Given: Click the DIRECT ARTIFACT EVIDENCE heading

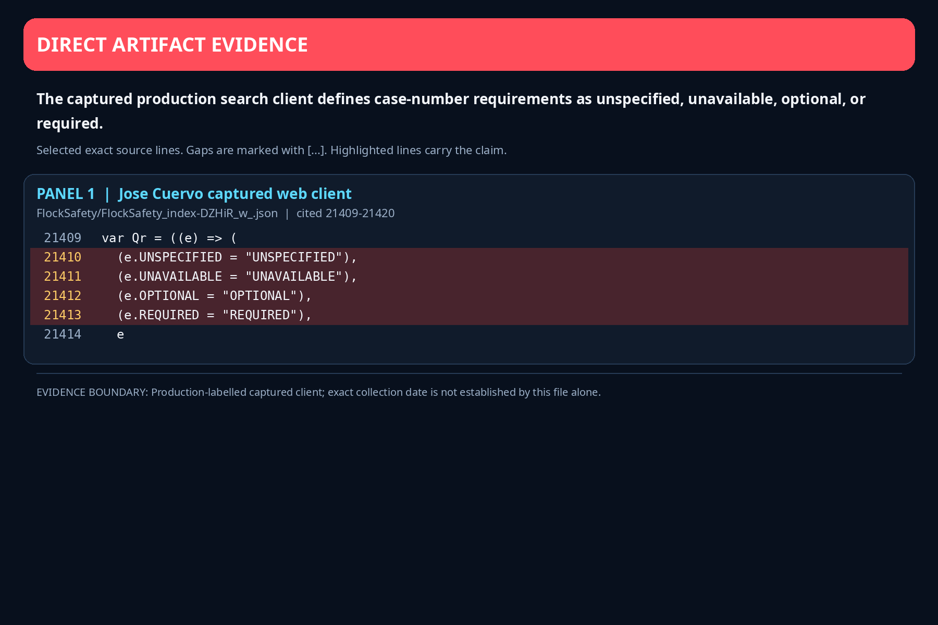Looking at the screenshot, I should click(x=172, y=45).
